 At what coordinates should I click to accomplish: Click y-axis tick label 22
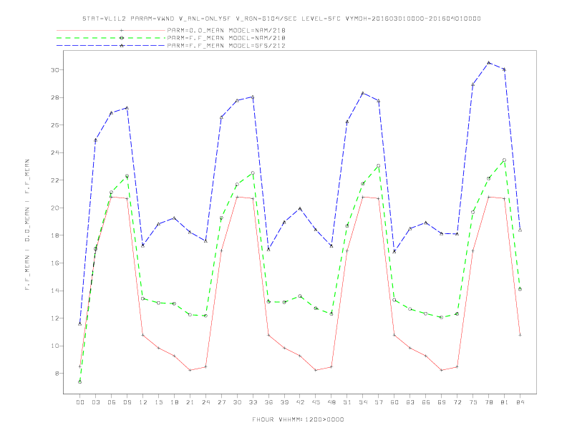[x=54, y=180]
